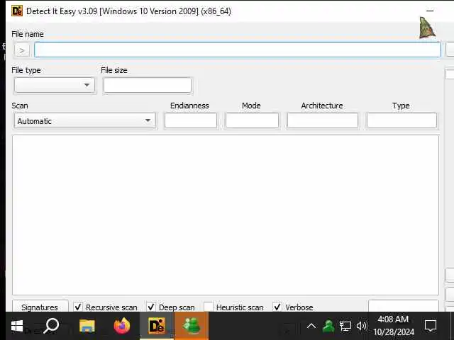454x340 pixels.
Task: Click the '>' button beside File name
Action: [22, 50]
